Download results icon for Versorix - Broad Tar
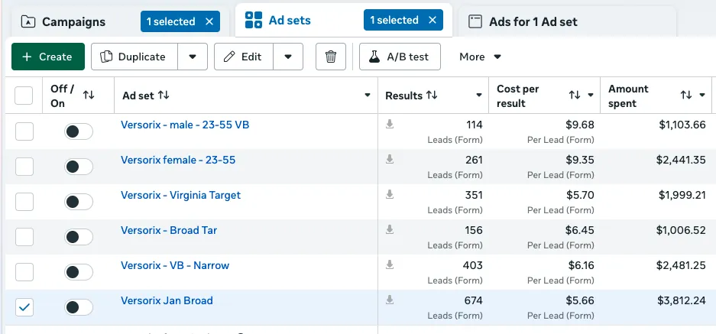 coord(390,229)
